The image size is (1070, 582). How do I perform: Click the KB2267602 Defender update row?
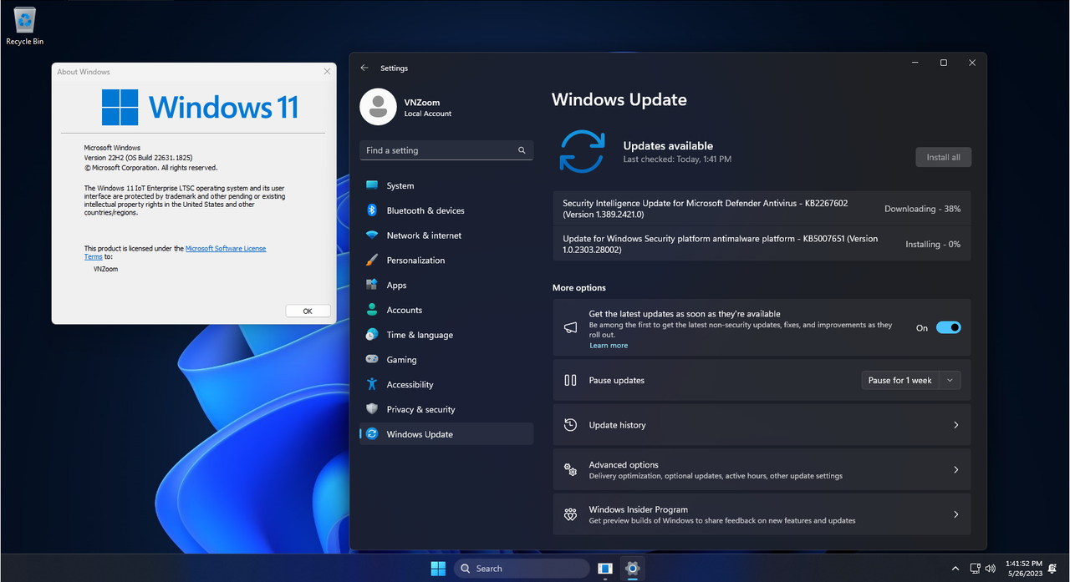762,209
